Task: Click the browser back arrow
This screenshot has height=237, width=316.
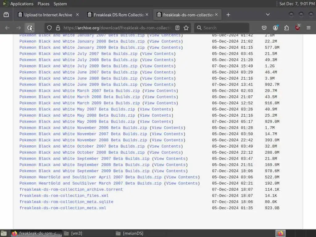Action: pyautogui.click(x=7, y=28)
